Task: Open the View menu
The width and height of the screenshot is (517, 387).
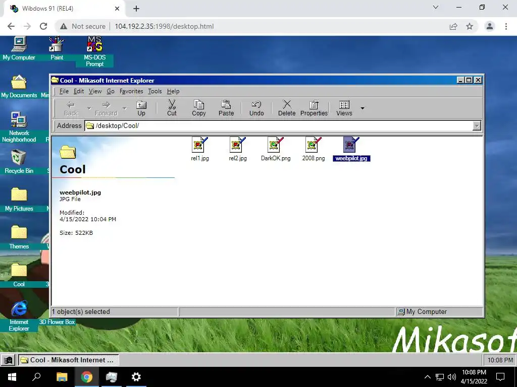Action: tap(95, 91)
